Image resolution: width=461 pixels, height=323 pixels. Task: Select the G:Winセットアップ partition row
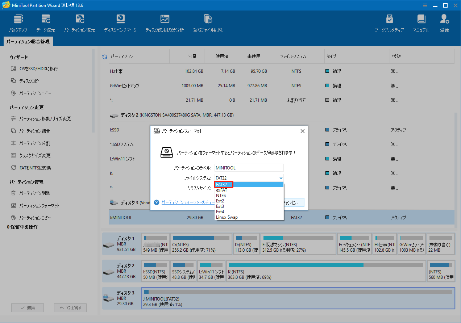pyautogui.click(x=281, y=86)
